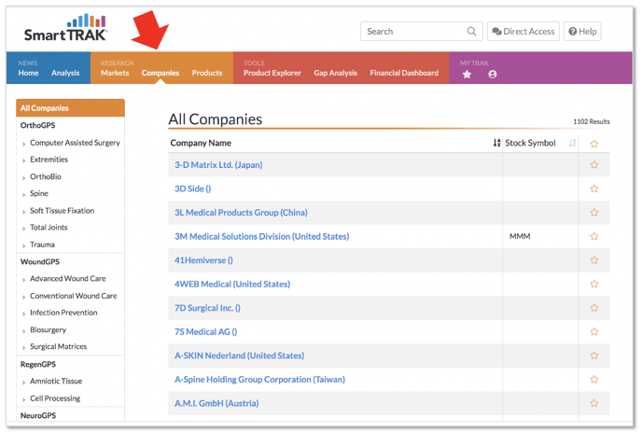Viewport: 642px width, 433px height.
Task: Star the 3L Medical Products Group row
Action: [x=594, y=212]
